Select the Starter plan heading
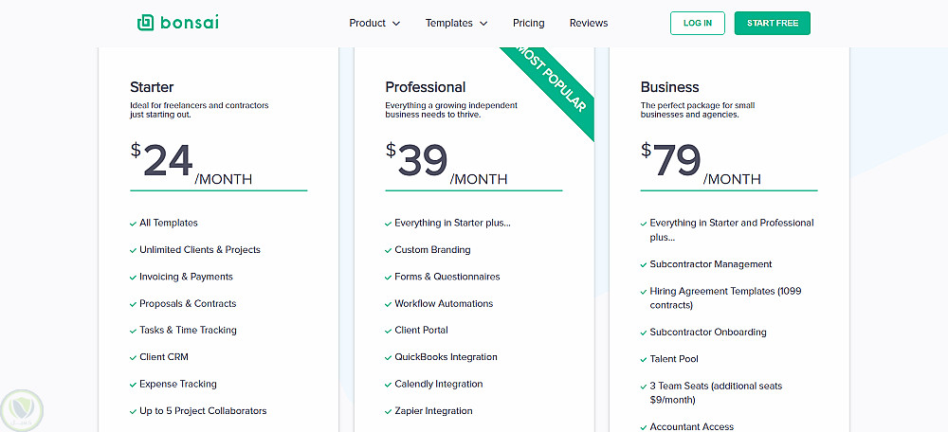Screen dimensions: 948x432 point(152,87)
